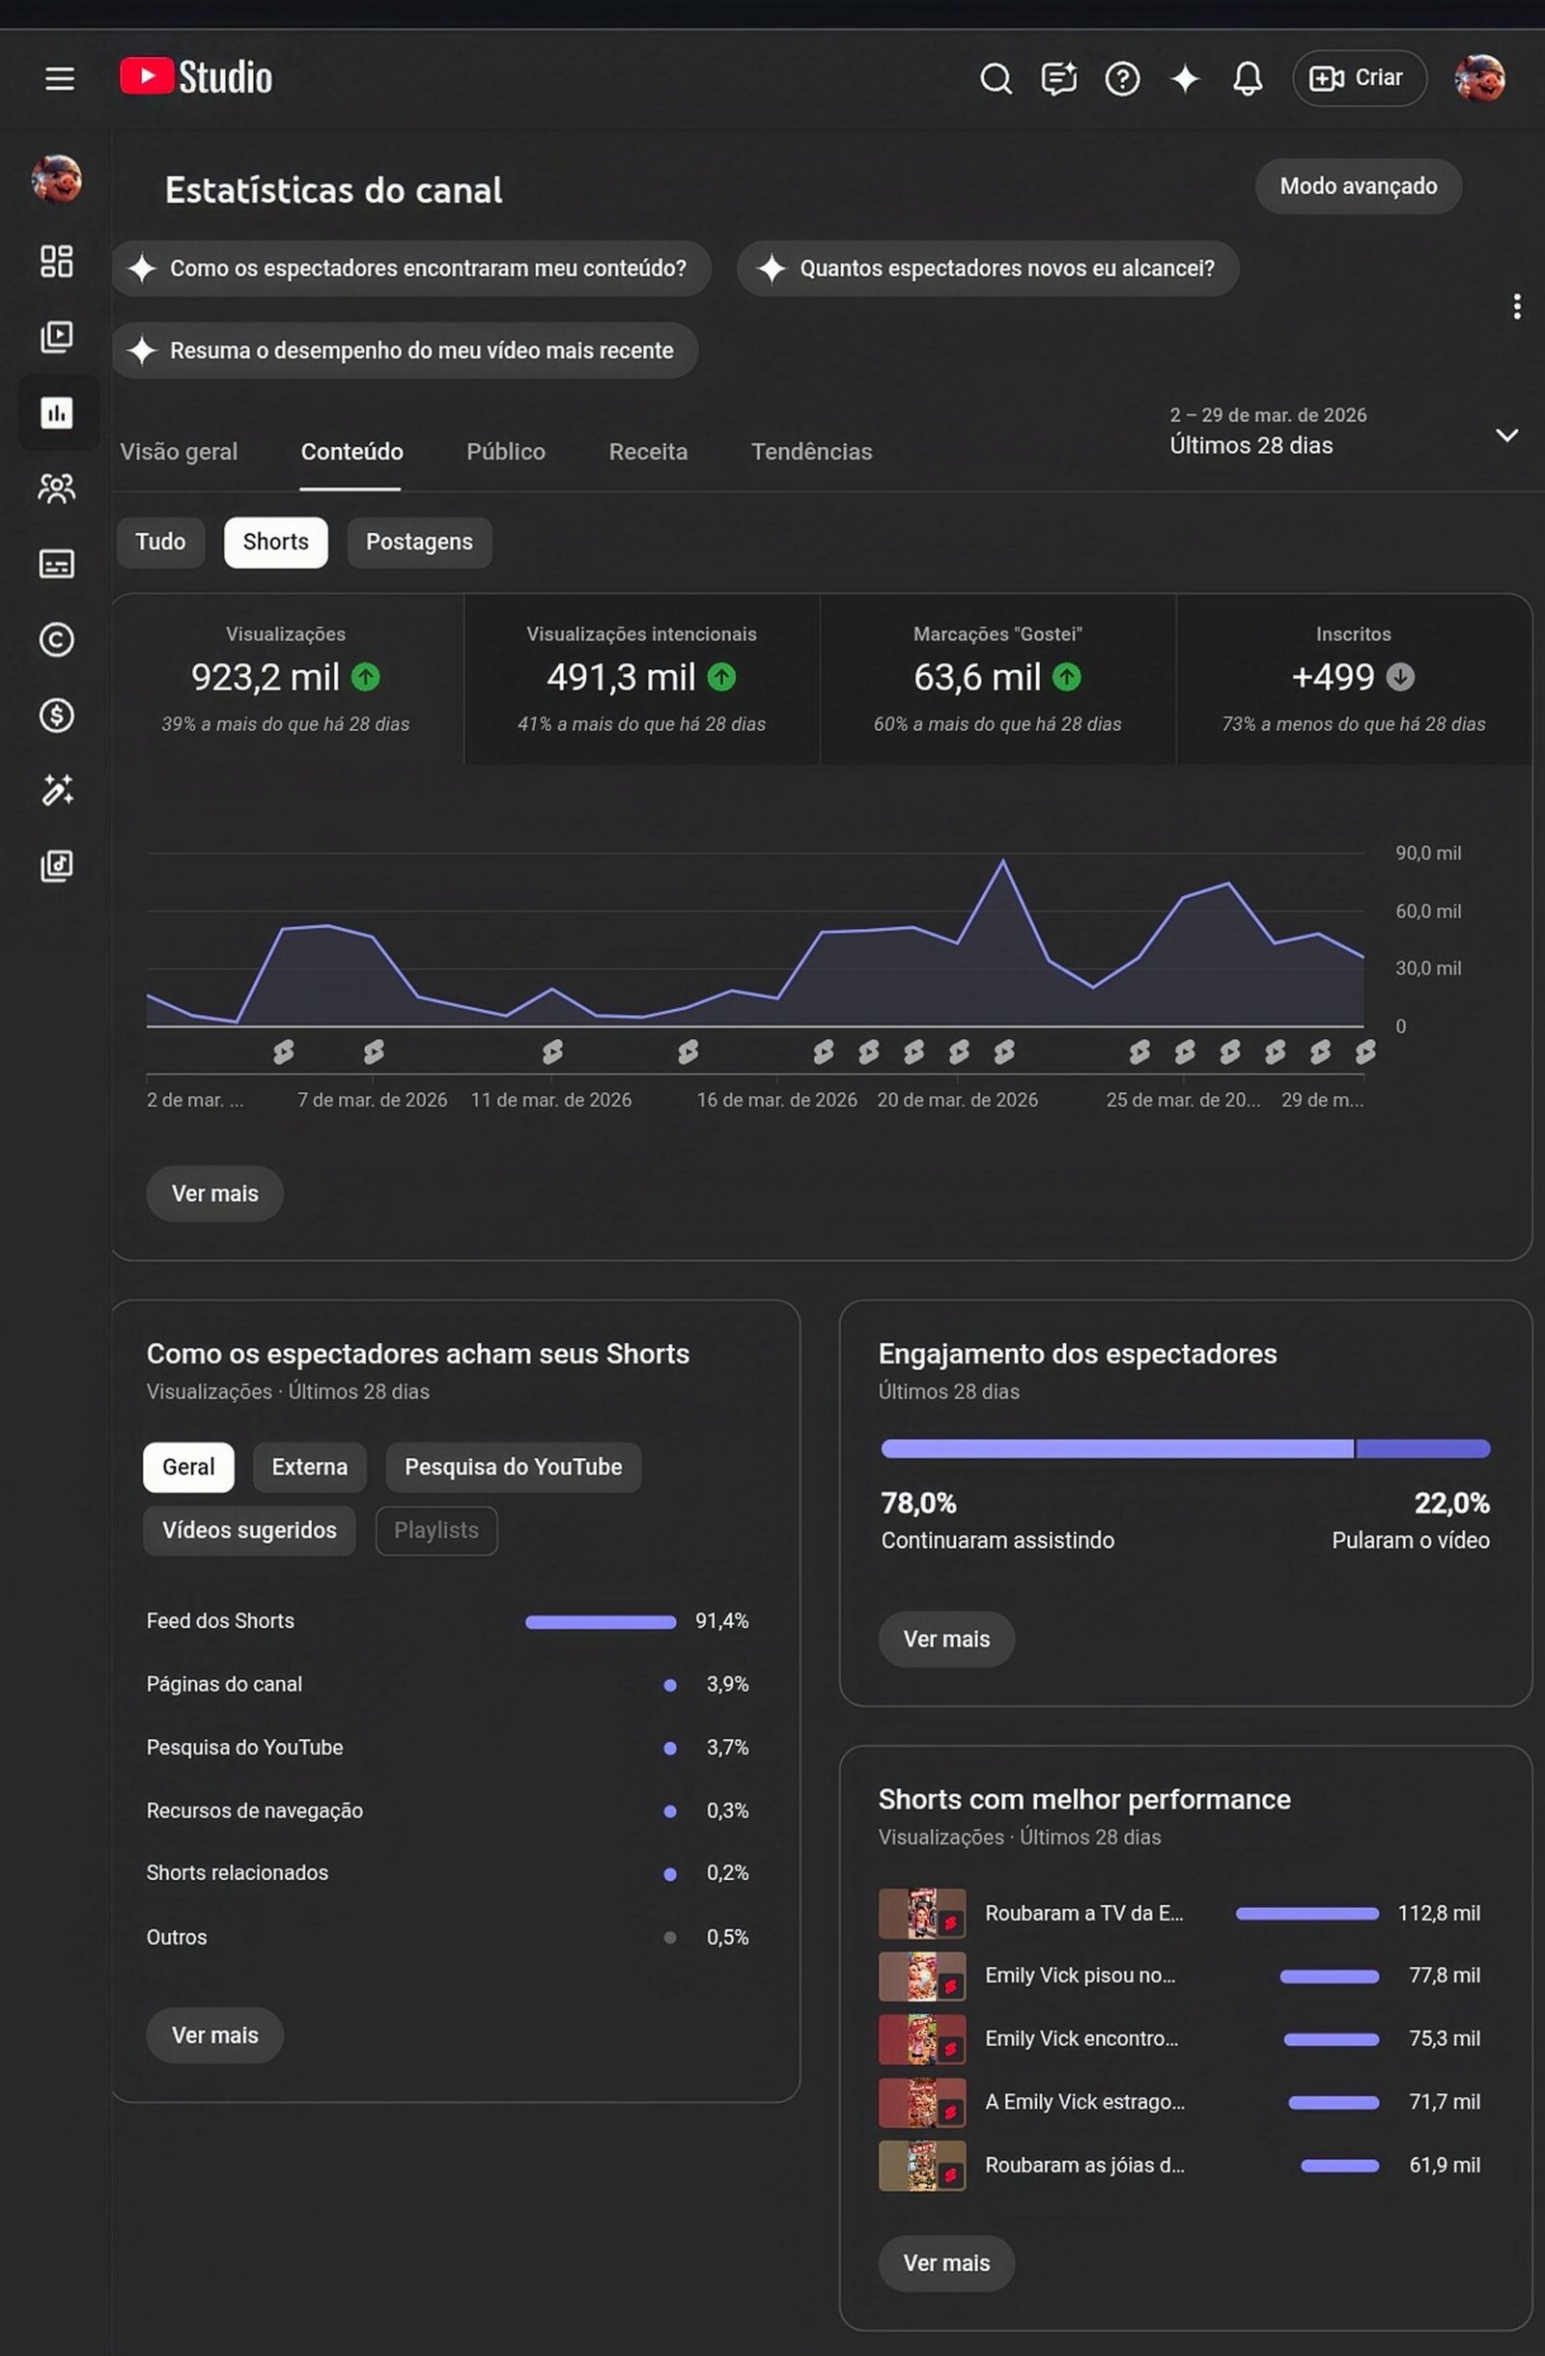Switch to the Receita tab

(x=647, y=451)
